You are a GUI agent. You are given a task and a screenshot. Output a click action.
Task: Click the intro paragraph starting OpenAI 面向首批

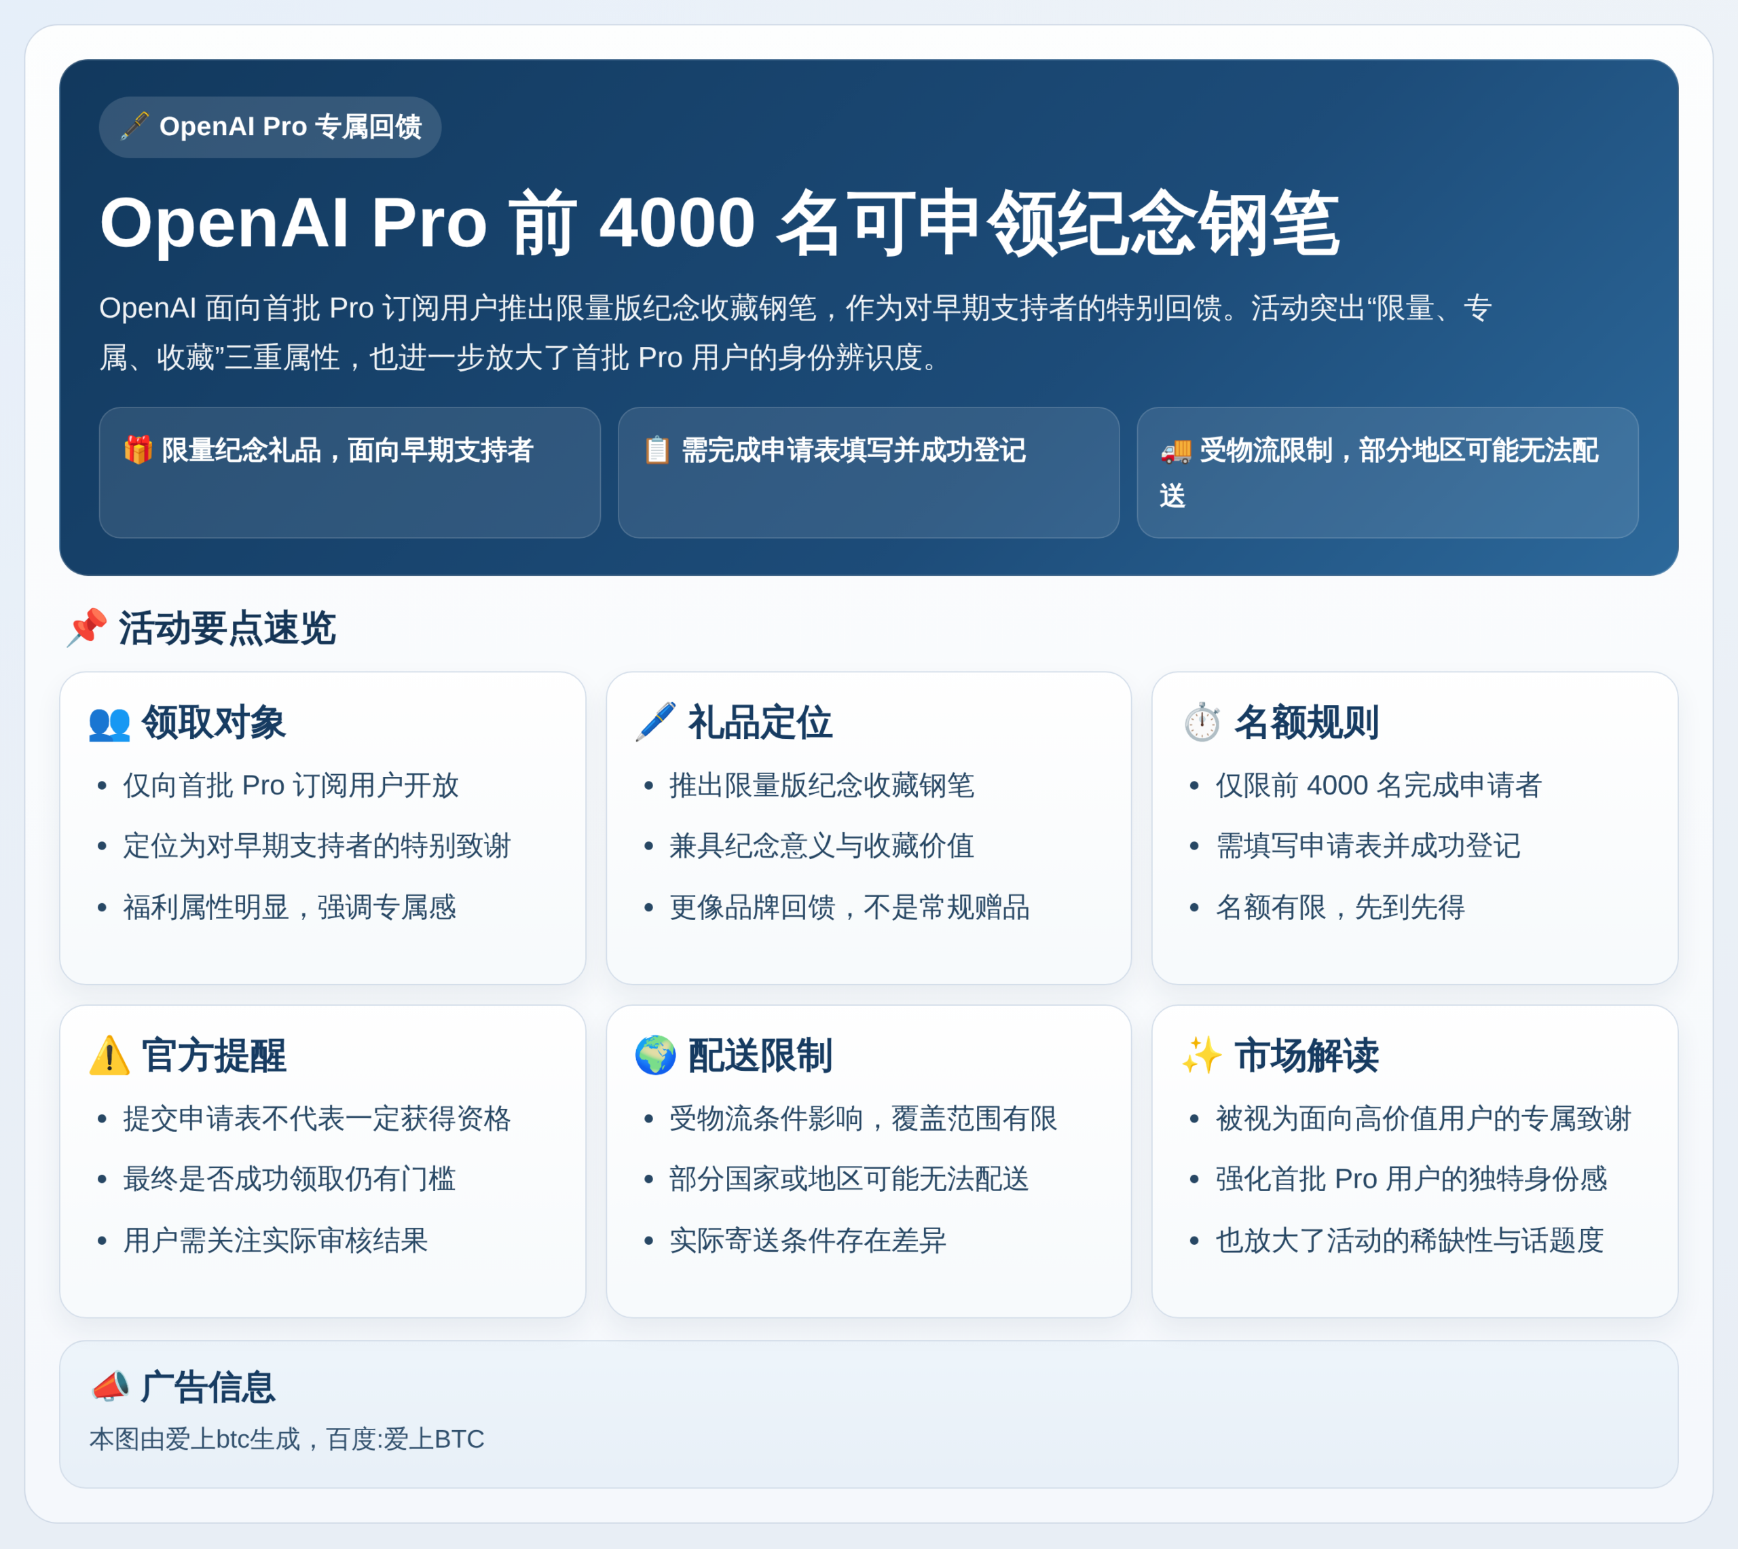tap(796, 333)
